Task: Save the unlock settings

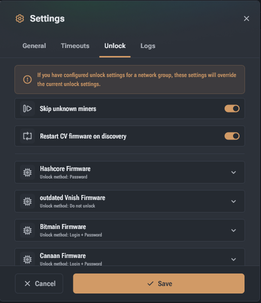Action: point(159,283)
